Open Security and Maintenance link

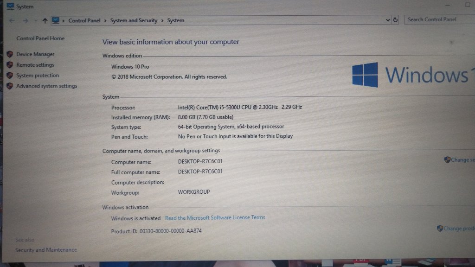tap(46, 250)
